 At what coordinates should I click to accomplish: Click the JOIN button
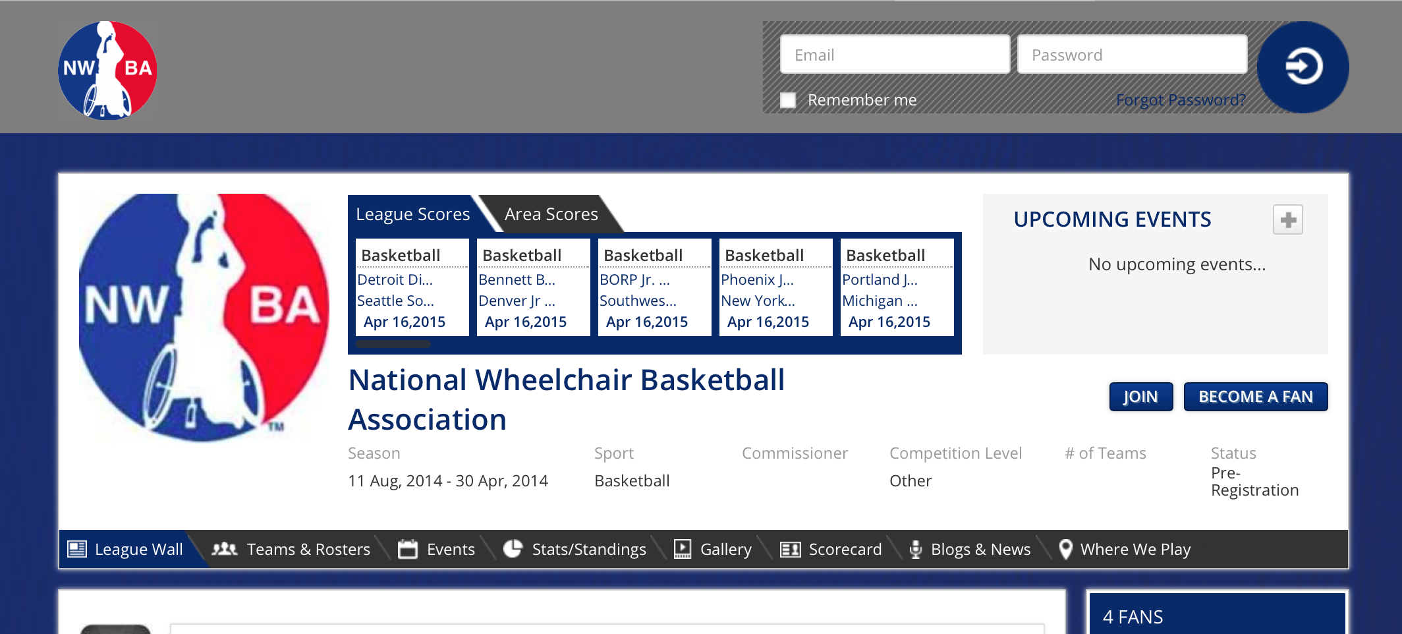tap(1140, 397)
